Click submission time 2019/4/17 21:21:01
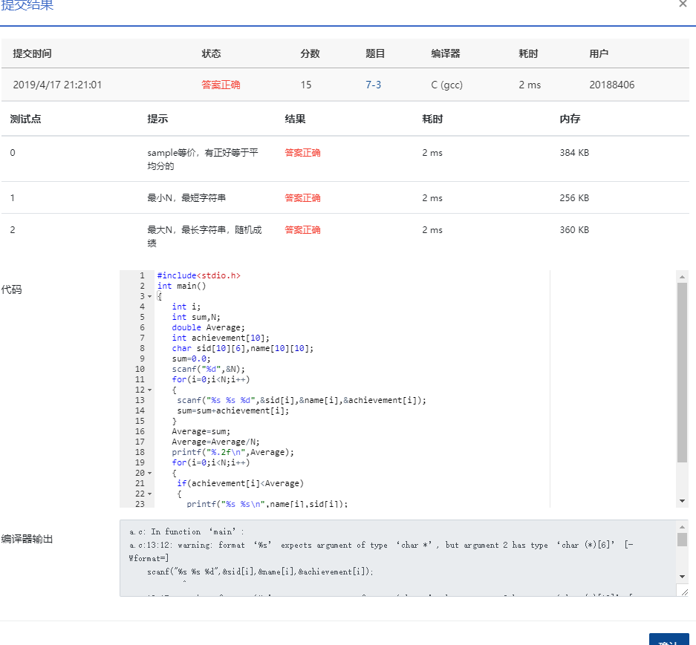The width and height of the screenshot is (696, 645). 57,85
